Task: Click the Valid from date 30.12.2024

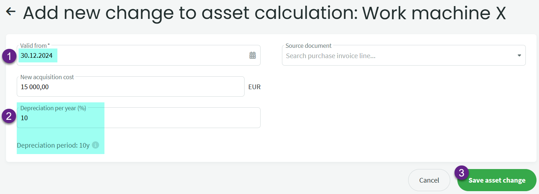Action: coord(37,56)
